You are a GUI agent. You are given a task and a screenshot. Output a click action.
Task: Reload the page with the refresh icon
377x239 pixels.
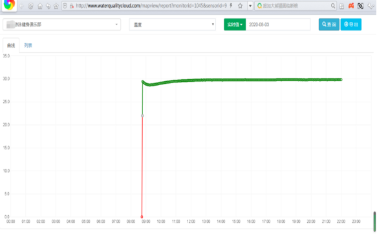tap(30, 6)
